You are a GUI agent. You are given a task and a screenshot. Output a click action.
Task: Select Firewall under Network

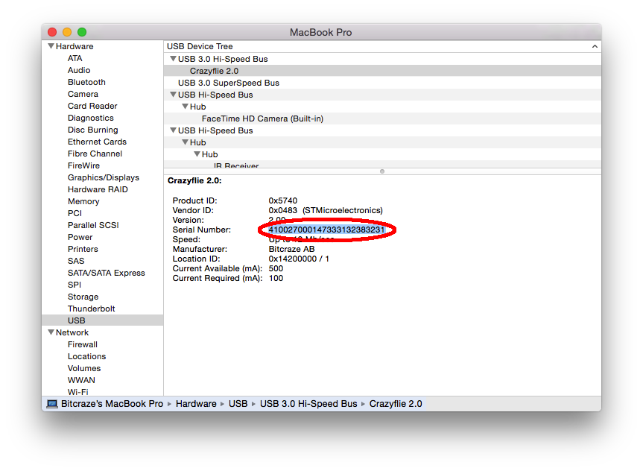point(81,344)
